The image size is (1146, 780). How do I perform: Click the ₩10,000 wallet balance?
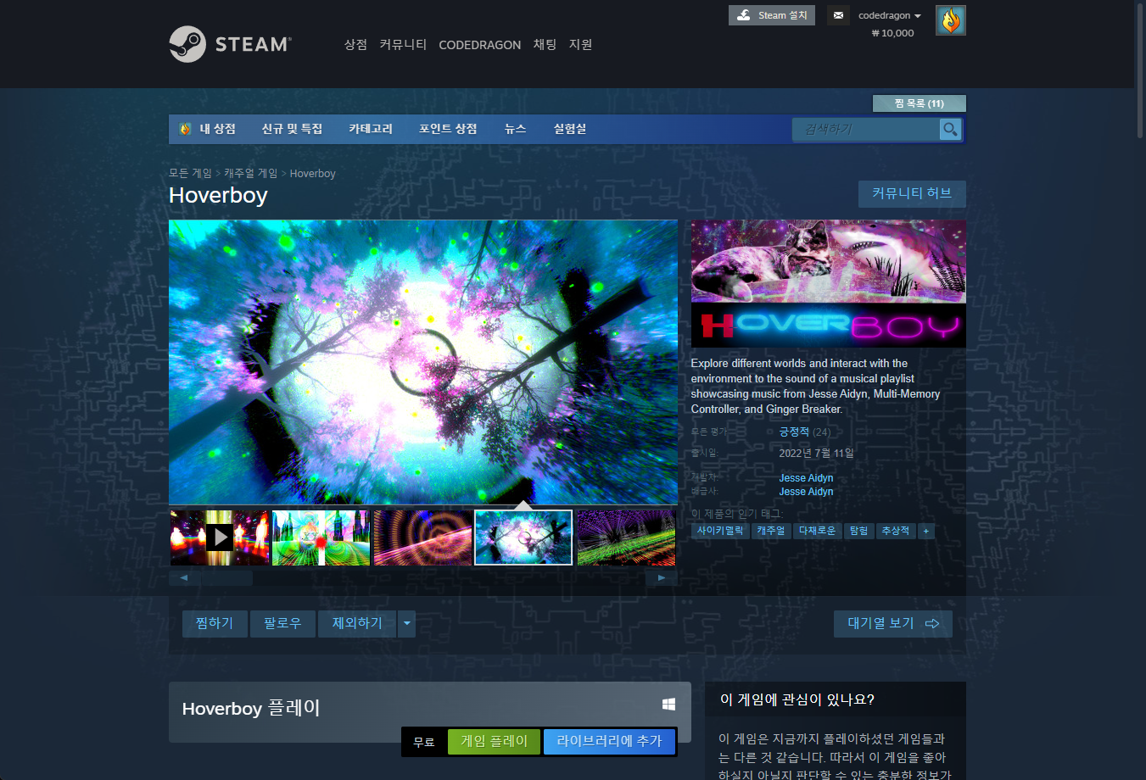pos(892,33)
